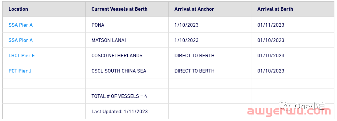This screenshot has height=121, width=337.
Task: Follow the LBCT Pier E link
Action: pyautogui.click(x=21, y=56)
